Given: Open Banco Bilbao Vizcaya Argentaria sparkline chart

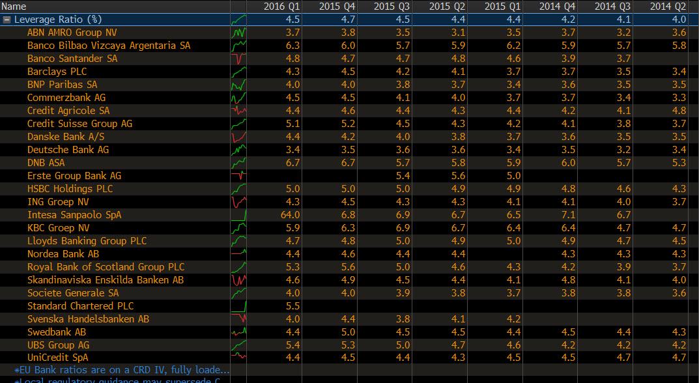Looking at the screenshot, I should (238, 46).
